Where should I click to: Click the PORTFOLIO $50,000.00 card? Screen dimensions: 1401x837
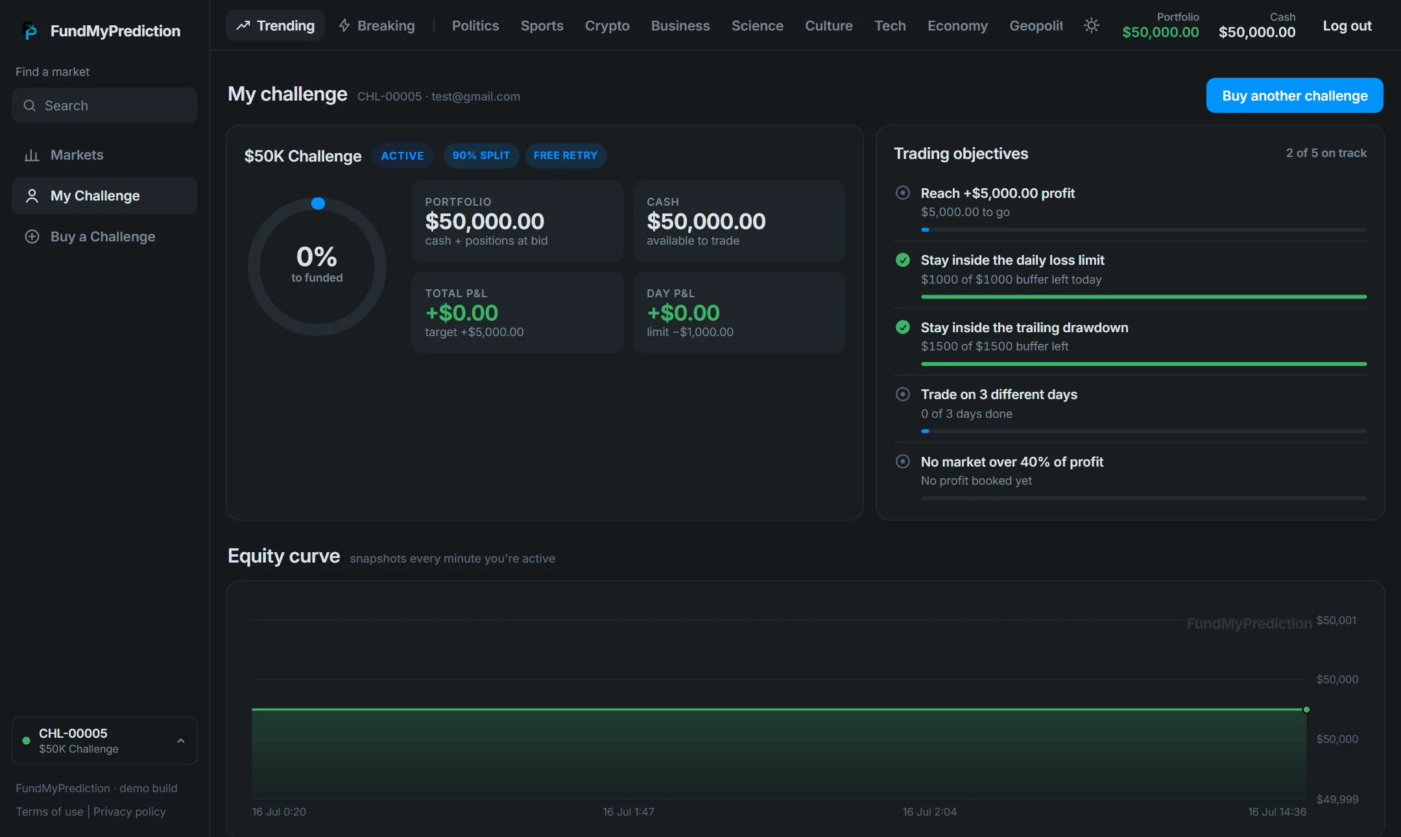pyautogui.click(x=518, y=221)
